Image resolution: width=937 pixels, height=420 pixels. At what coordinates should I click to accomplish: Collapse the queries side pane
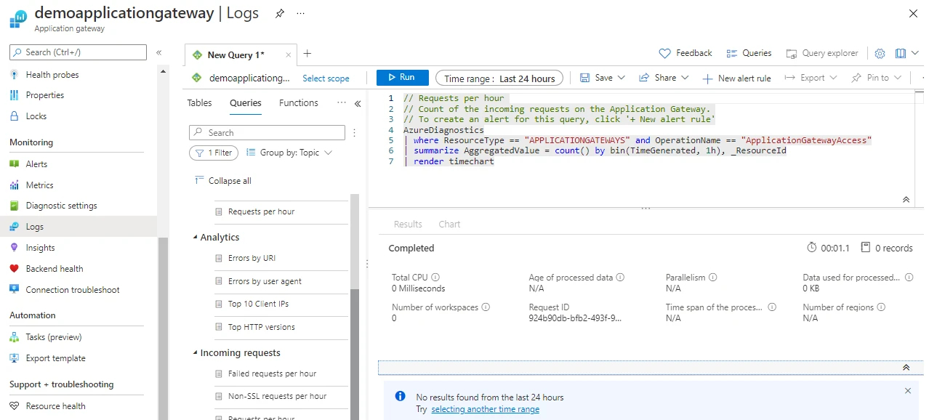point(358,103)
